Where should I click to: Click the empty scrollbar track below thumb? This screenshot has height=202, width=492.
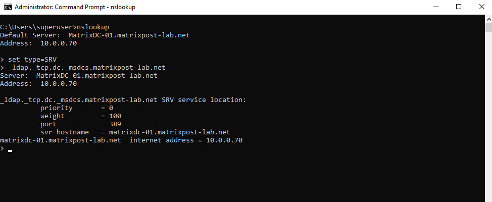(x=488, y=116)
